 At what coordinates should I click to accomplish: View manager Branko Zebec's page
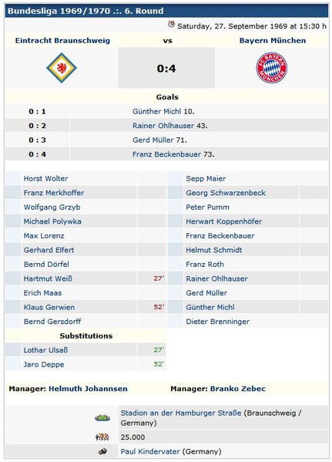click(x=238, y=389)
